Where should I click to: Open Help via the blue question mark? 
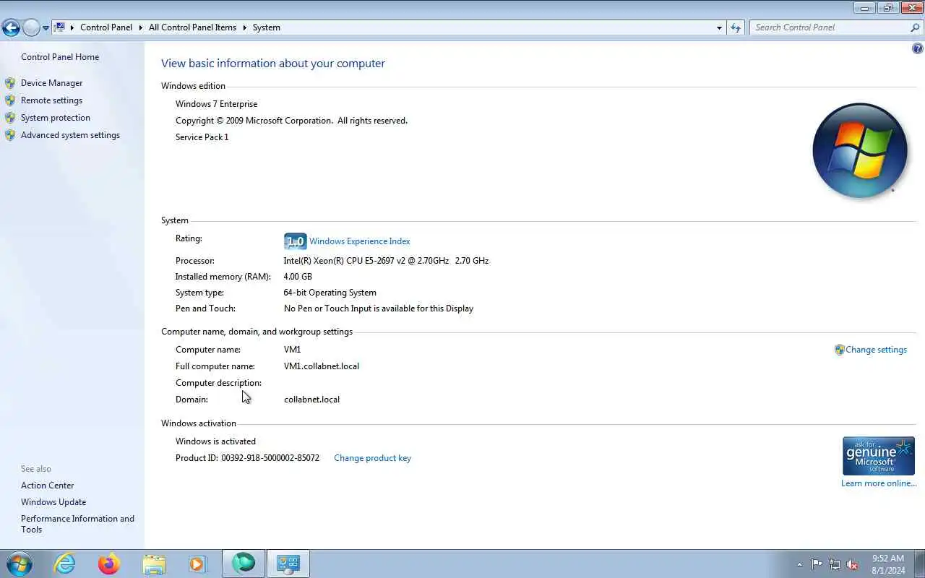(x=918, y=48)
